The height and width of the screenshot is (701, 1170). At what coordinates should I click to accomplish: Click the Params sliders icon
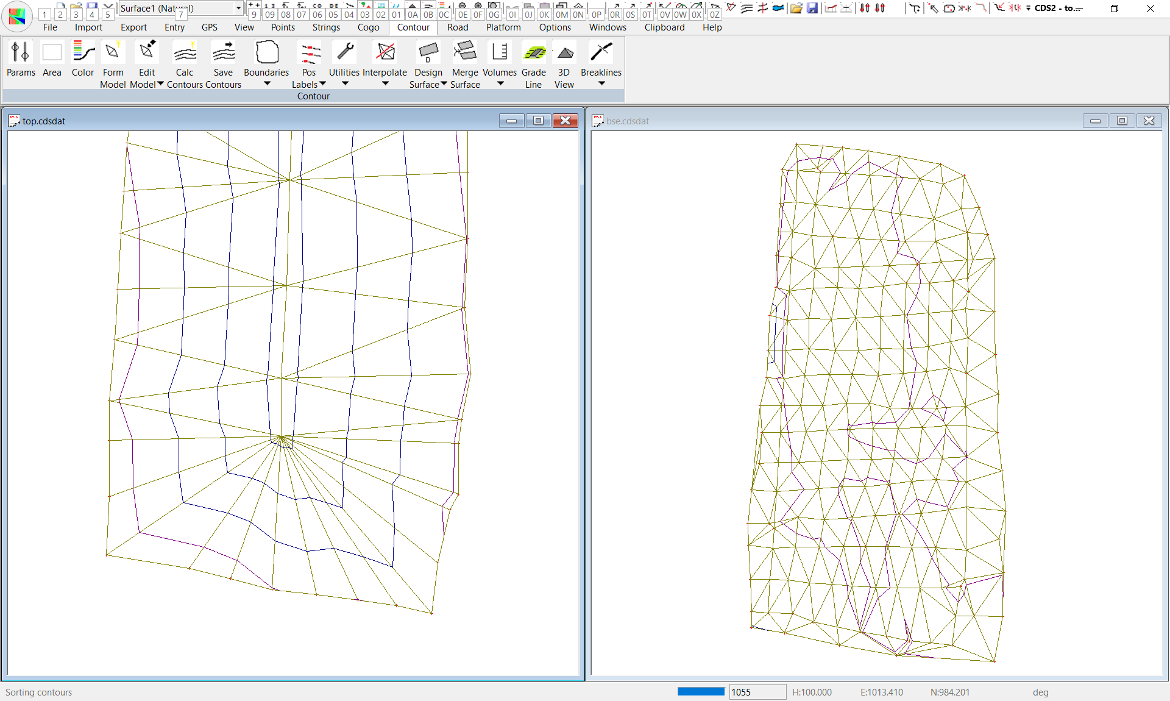click(21, 52)
